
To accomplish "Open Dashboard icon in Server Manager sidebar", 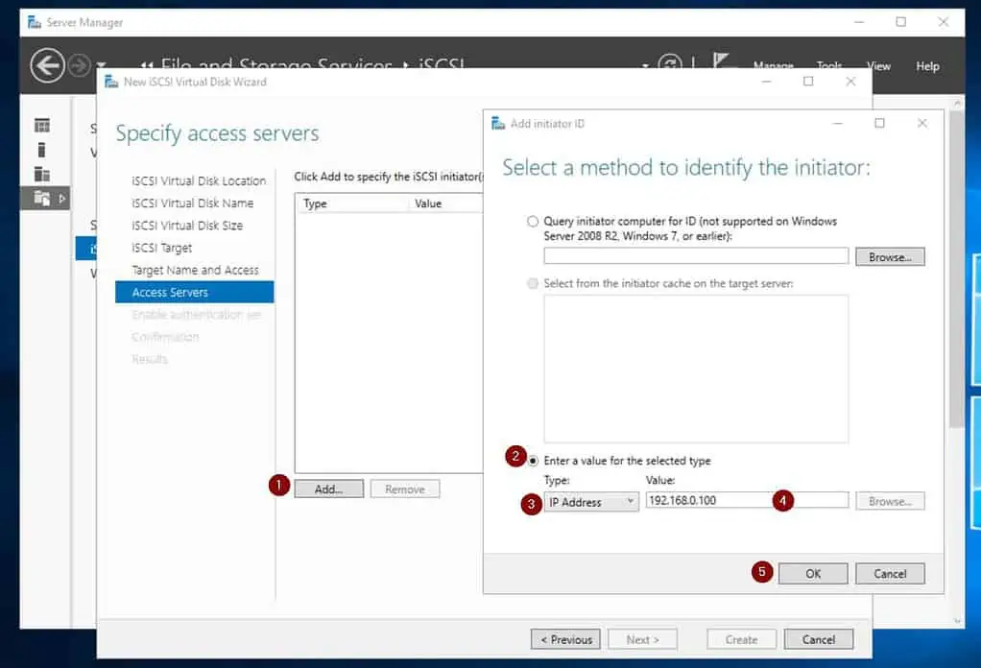I will (42, 125).
